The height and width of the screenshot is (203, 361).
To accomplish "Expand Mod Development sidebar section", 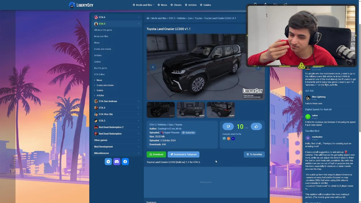I will (138, 147).
